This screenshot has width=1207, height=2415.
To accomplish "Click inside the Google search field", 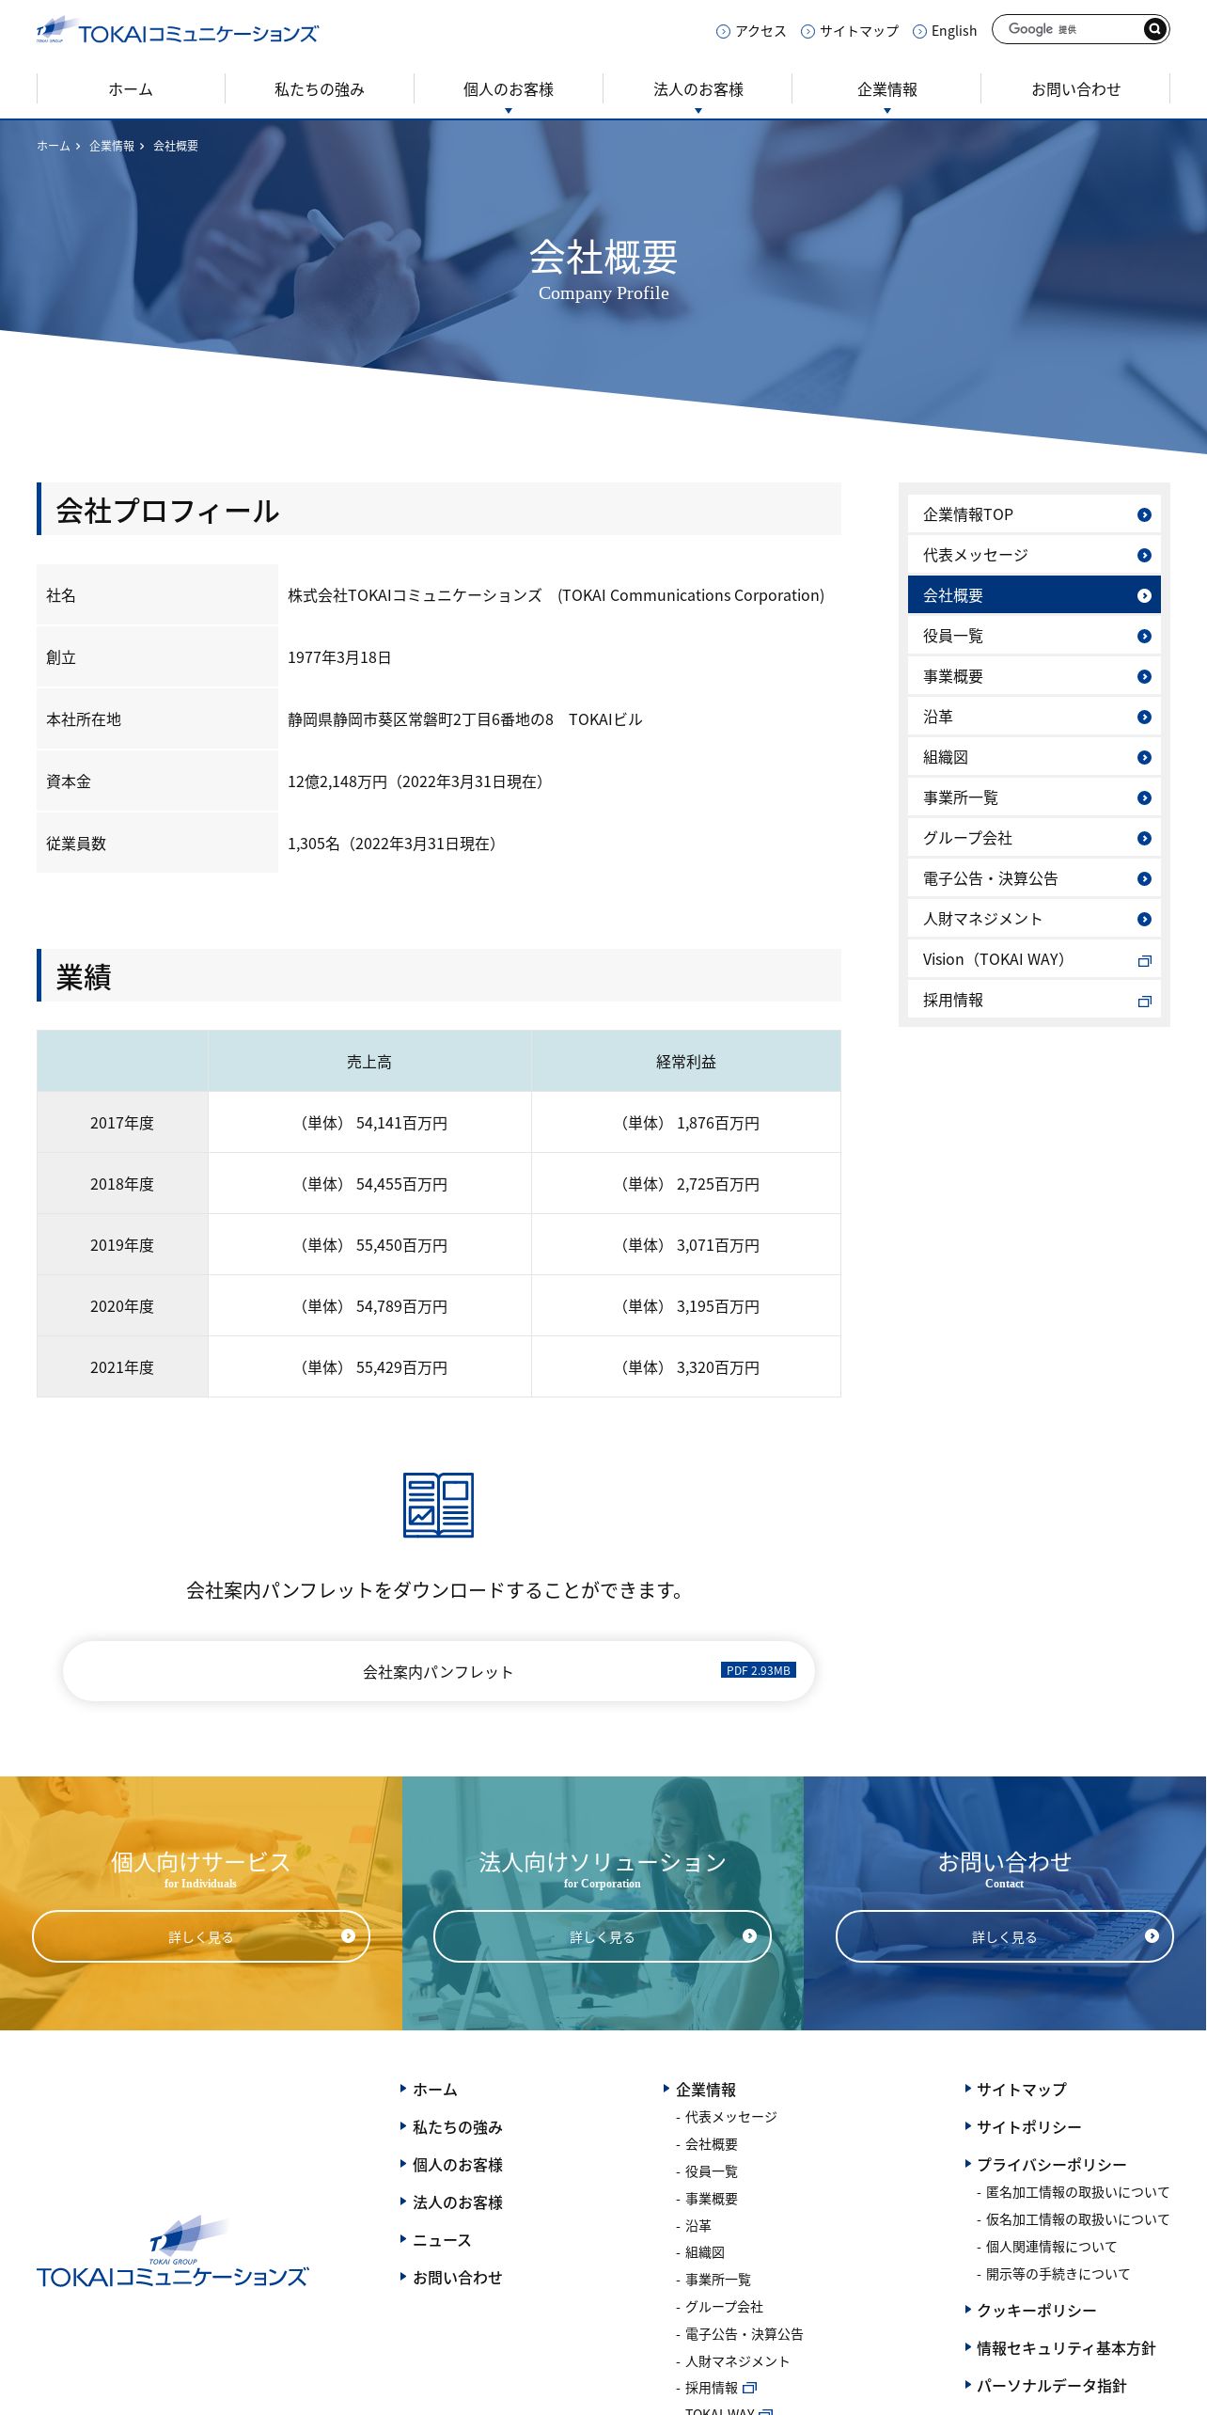I will tap(1067, 29).
